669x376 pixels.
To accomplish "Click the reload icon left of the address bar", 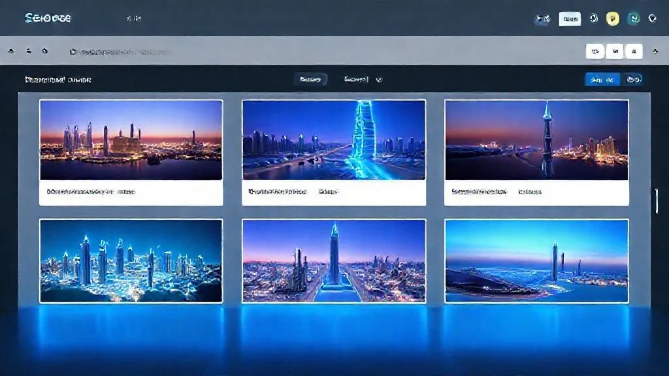I will pos(44,50).
